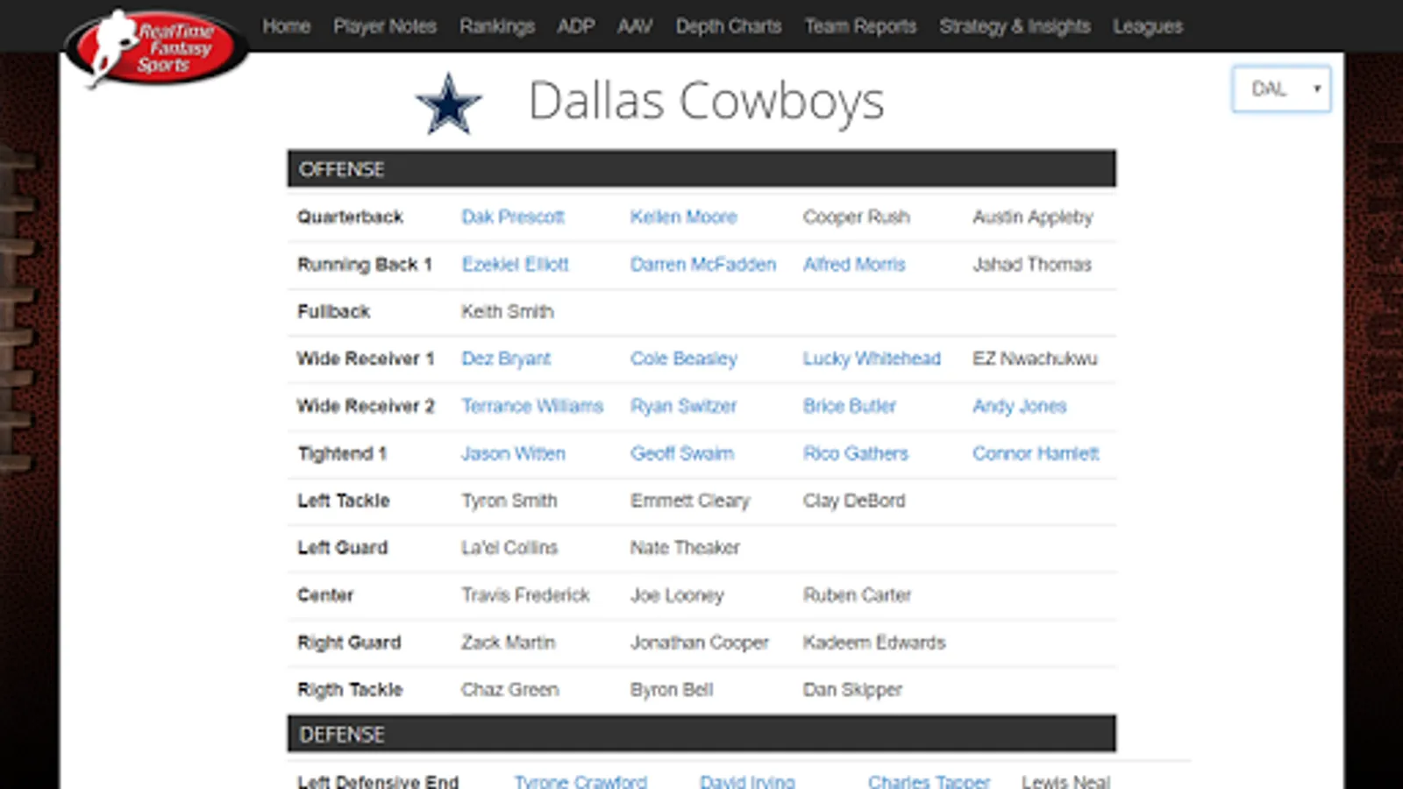Viewport: 1403px width, 789px height.
Task: Open the DAL team selector dropdown
Action: (1281, 89)
